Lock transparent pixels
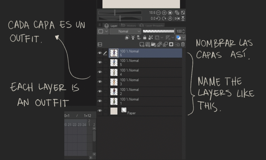Viewport: 266px width, 160px height. coord(150,38)
